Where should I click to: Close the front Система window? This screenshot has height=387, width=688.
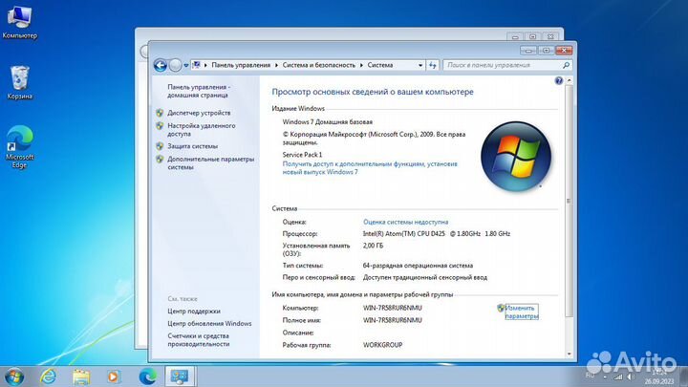point(564,51)
